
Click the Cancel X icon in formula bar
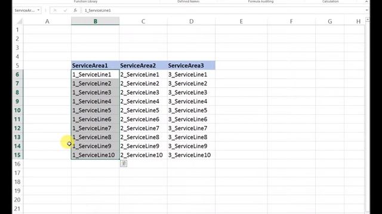[x=55, y=11]
